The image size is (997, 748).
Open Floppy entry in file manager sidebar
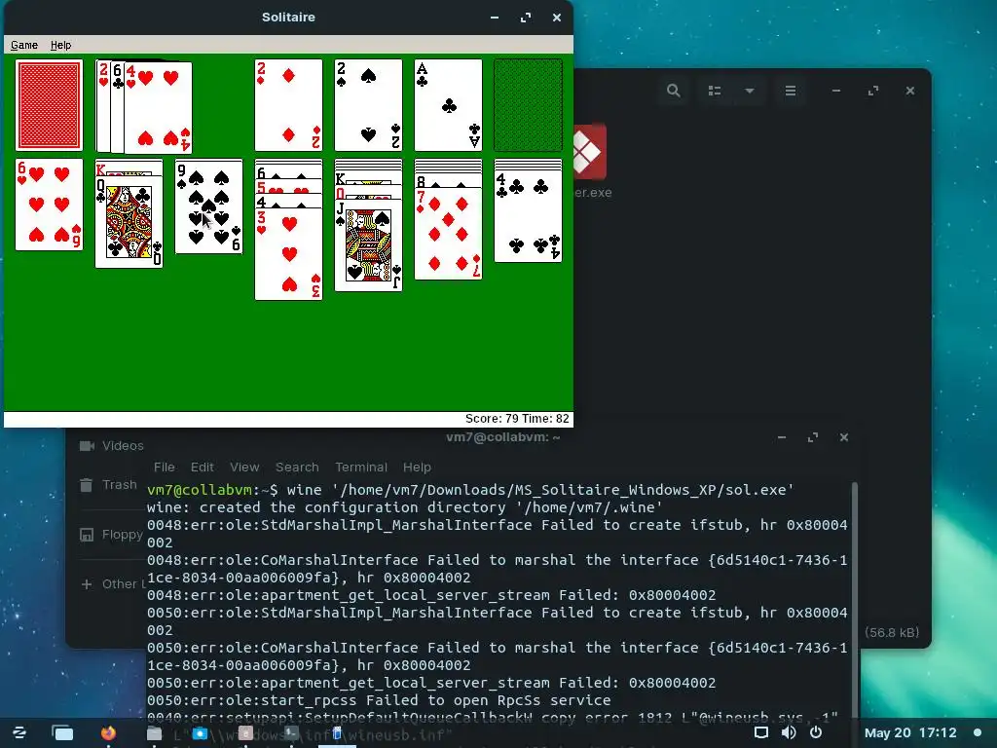(111, 535)
